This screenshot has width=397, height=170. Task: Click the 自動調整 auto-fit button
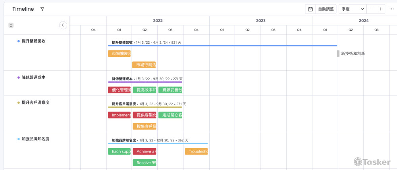click(x=326, y=9)
